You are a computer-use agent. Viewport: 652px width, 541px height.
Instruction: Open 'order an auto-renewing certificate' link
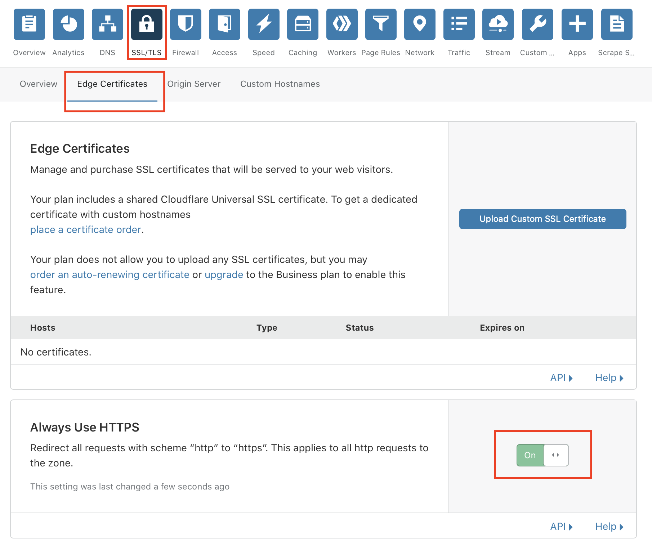click(110, 275)
